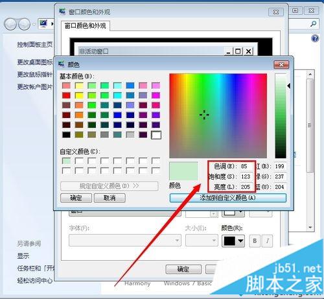Select the red basic color swatch

(66, 95)
